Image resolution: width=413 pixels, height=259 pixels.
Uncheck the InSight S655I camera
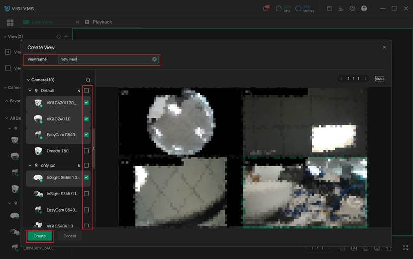[86, 178]
